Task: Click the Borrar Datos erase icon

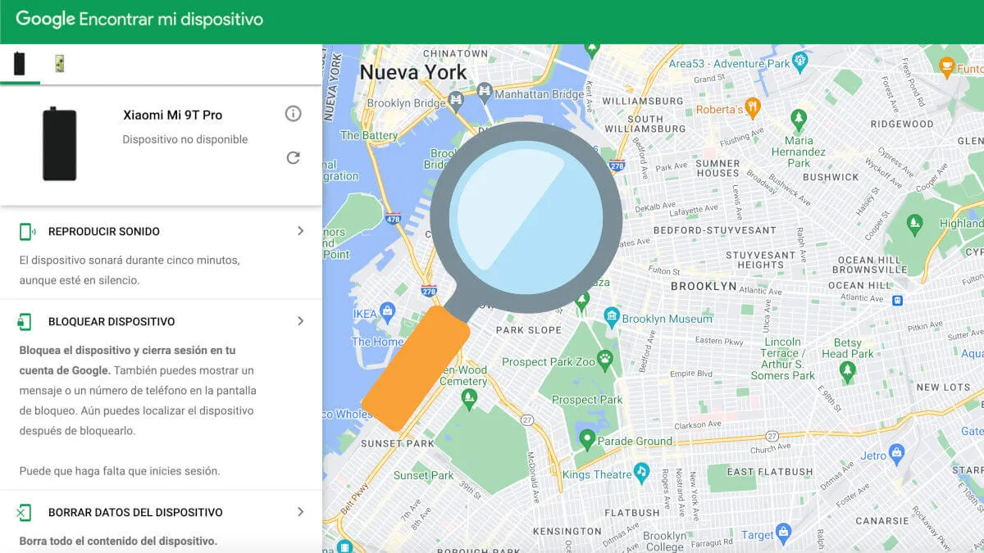Action: 24,513
